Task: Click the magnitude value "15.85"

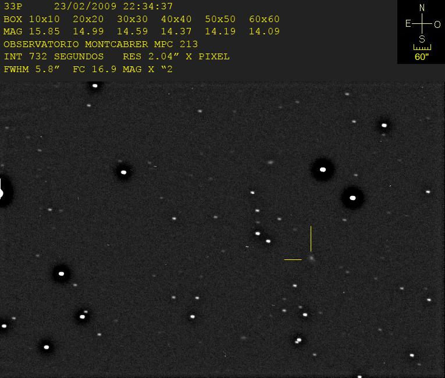Action: click(x=44, y=31)
